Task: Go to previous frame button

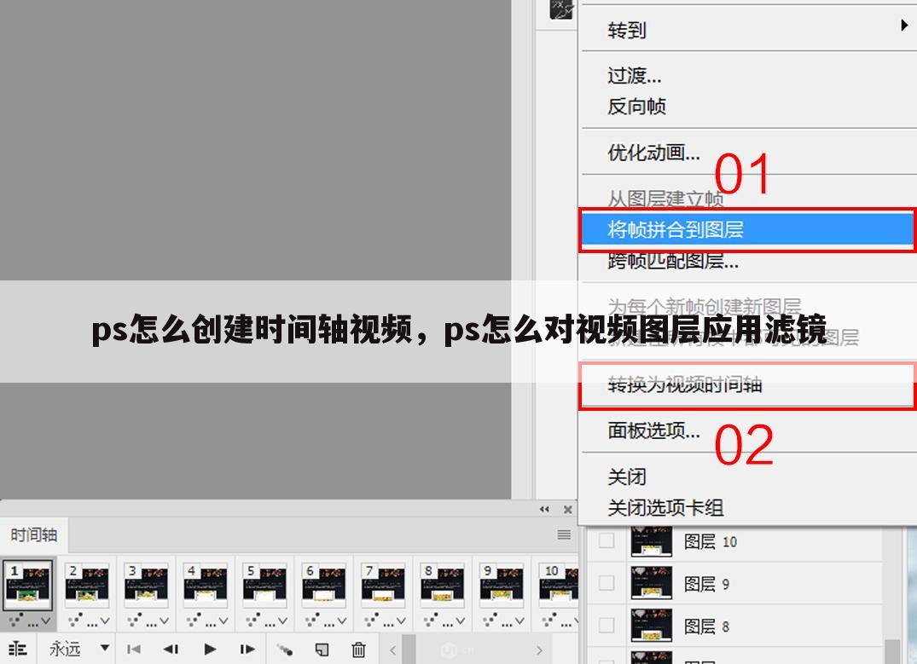Action: coord(171,649)
